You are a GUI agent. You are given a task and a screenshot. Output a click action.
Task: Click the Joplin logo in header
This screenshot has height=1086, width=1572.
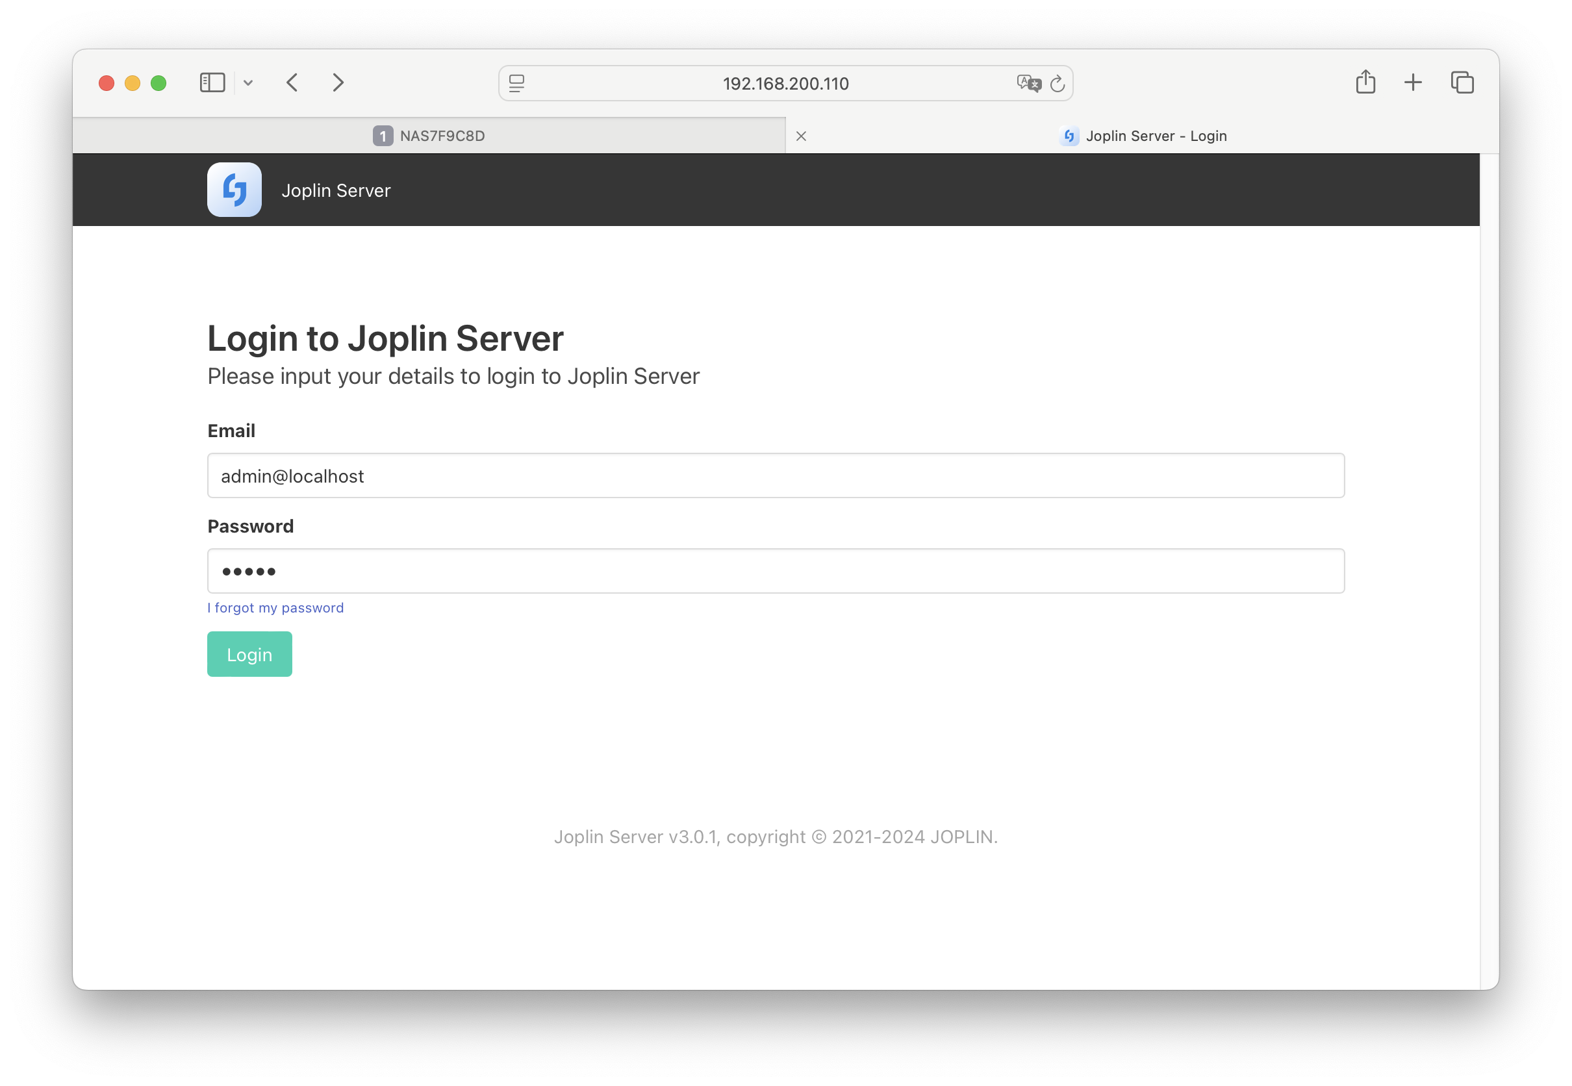click(x=235, y=190)
